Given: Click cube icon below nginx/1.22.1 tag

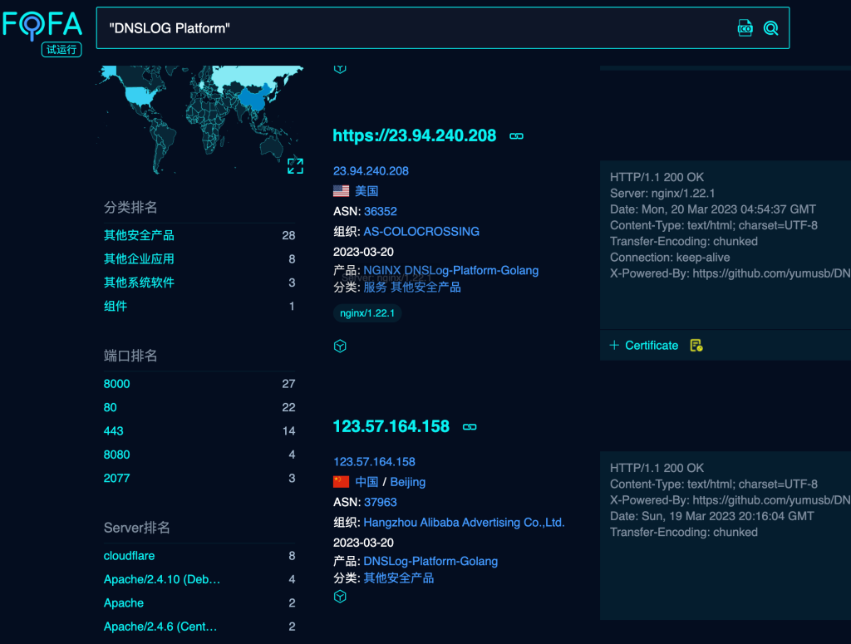Looking at the screenshot, I should [x=340, y=347].
